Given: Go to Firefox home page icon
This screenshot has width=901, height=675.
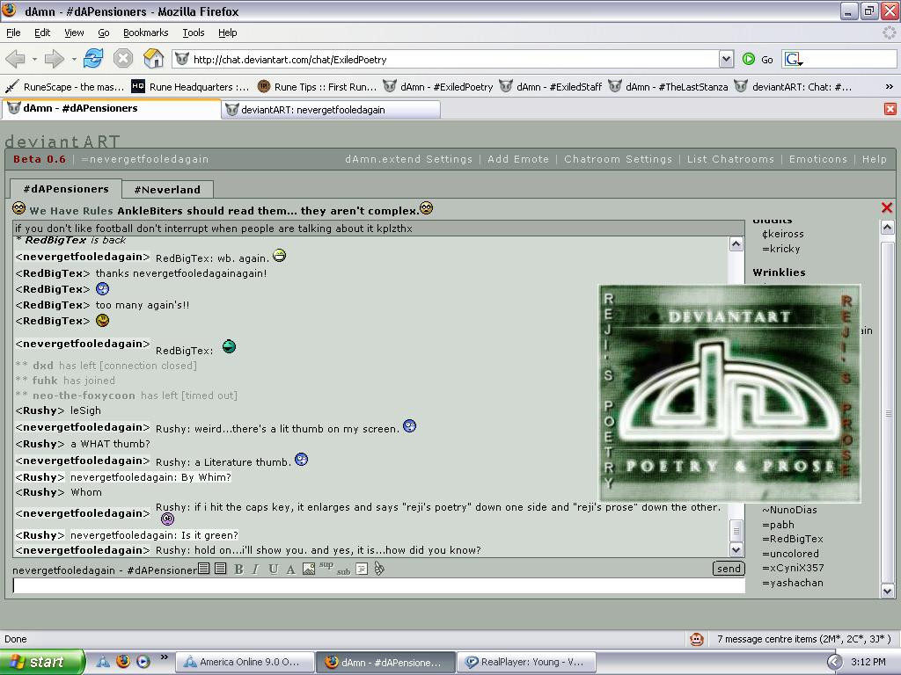Looking at the screenshot, I should click(153, 59).
